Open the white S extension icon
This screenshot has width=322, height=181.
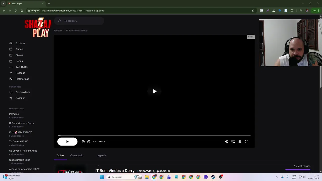[286, 11]
